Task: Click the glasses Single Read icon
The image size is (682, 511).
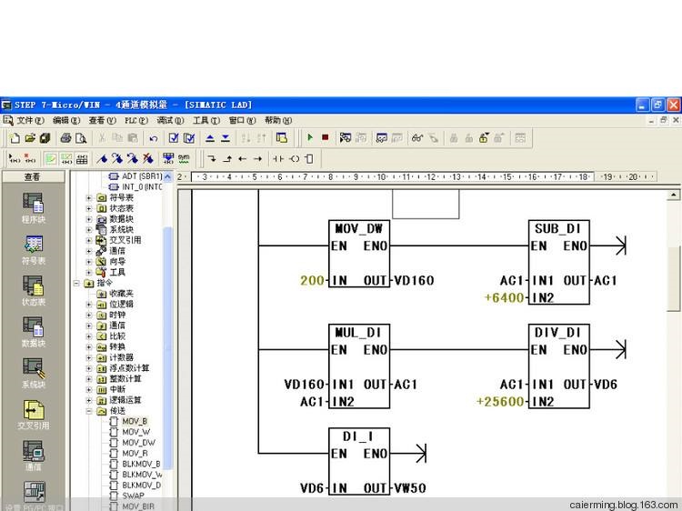Action: 417,138
